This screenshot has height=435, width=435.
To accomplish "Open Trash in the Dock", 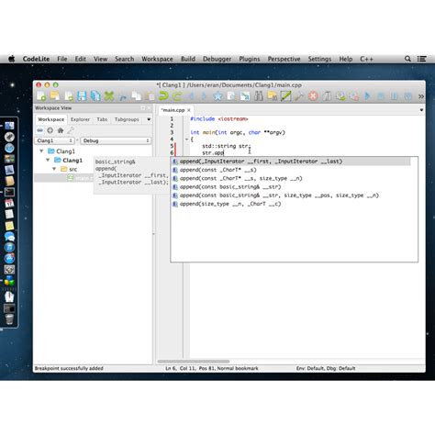I will (x=9, y=319).
